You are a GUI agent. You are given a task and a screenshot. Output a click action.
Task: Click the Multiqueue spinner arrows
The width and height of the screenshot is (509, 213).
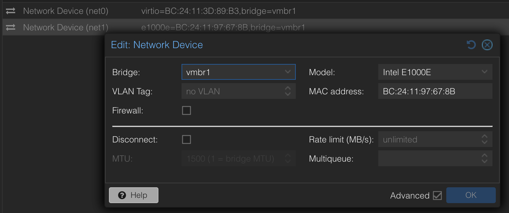tap(484, 159)
